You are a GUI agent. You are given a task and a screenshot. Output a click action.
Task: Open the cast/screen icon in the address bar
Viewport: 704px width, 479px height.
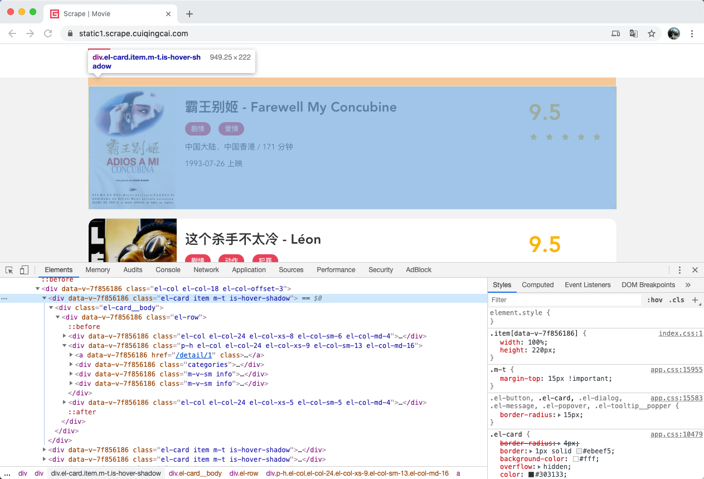pyautogui.click(x=615, y=33)
